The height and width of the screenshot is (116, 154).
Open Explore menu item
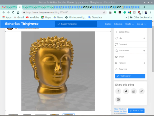tap(108, 24)
